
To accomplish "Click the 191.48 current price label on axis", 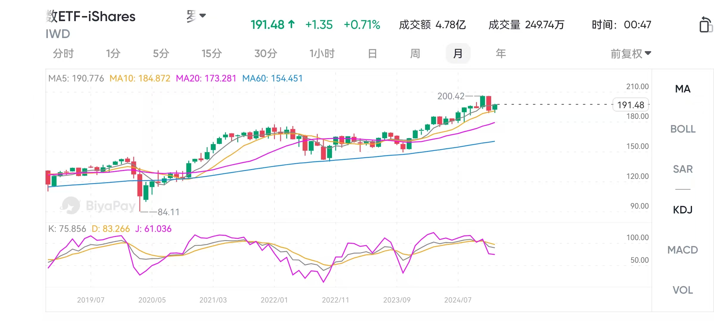I will point(630,105).
